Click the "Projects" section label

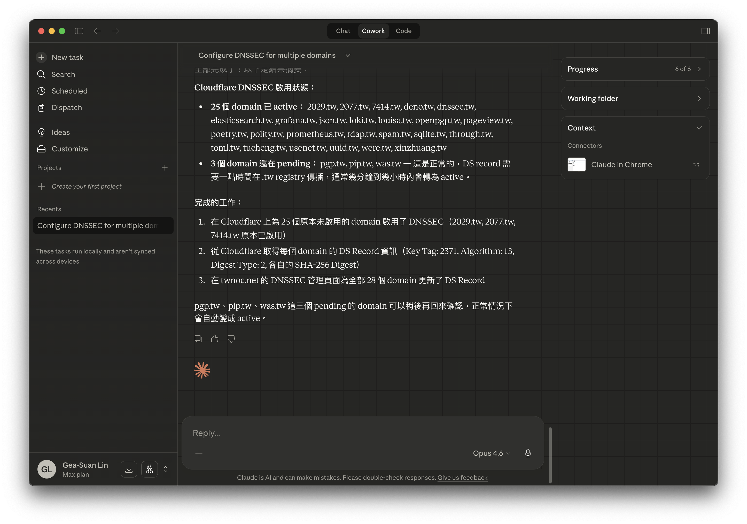point(49,168)
